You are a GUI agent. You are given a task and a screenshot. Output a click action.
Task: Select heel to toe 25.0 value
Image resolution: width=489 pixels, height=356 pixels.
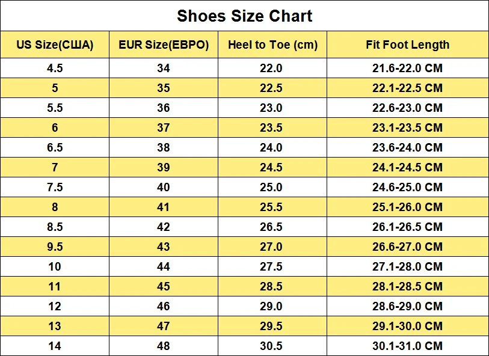(x=271, y=187)
